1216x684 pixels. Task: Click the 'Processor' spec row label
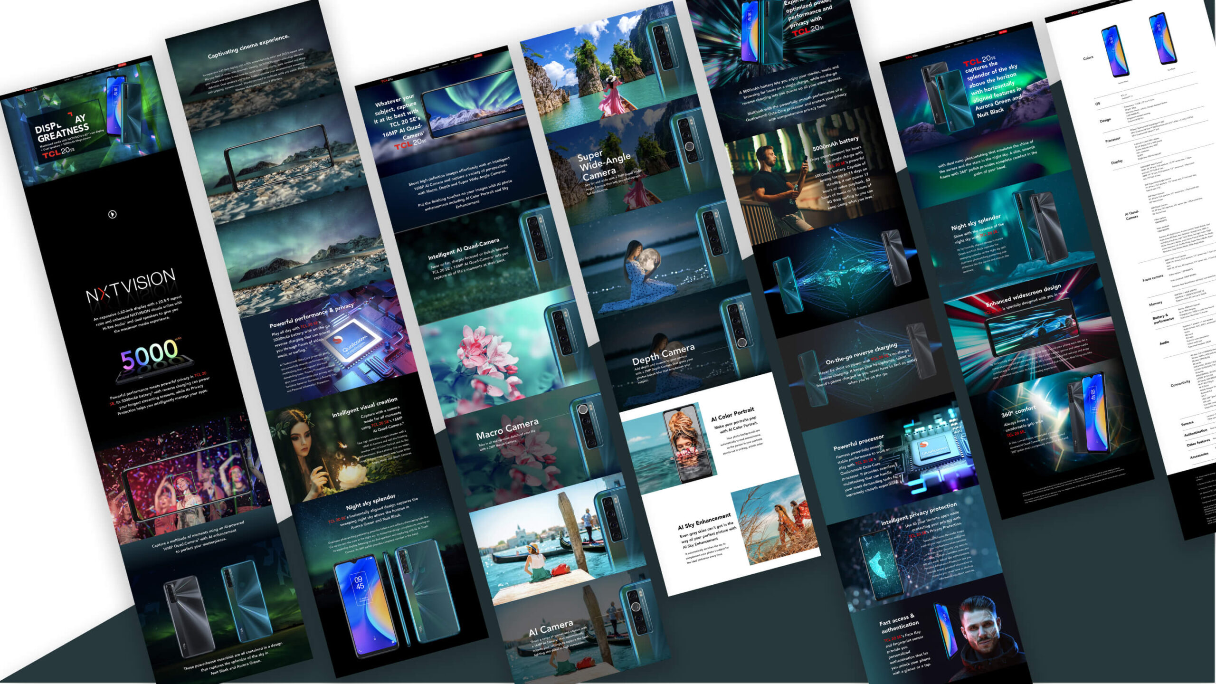1113,139
